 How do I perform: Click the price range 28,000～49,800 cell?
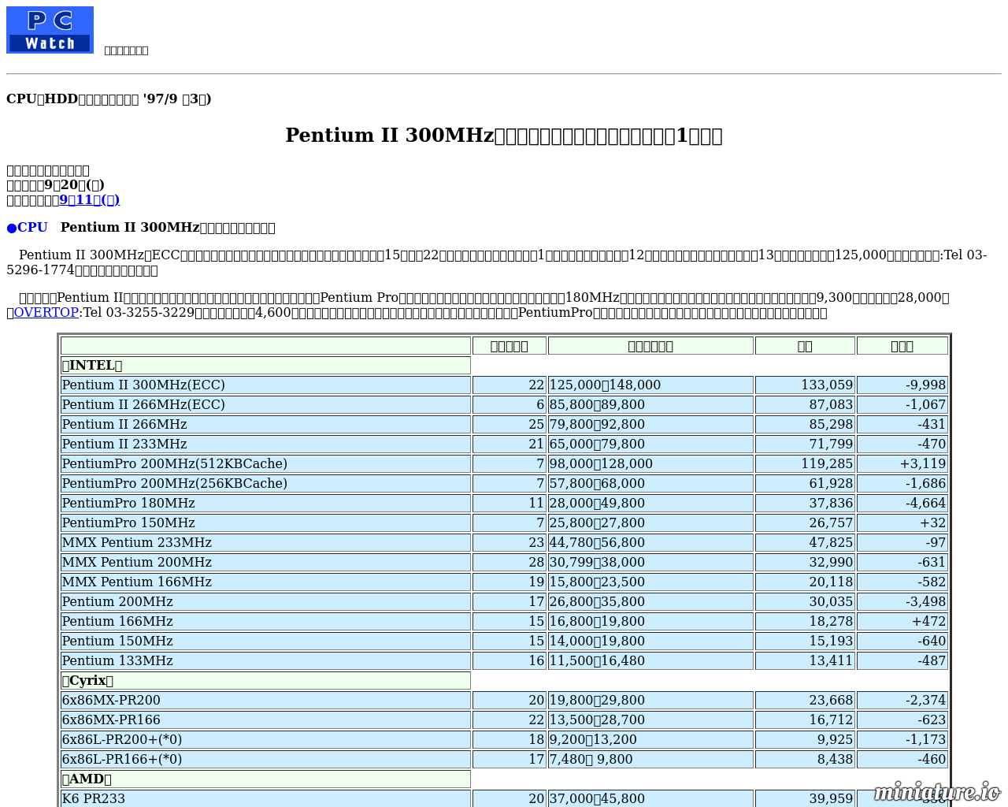pyautogui.click(x=650, y=503)
